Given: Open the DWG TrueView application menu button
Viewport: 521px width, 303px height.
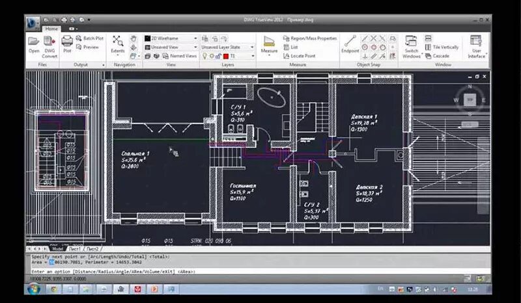Looking at the screenshot, I should point(32,23).
